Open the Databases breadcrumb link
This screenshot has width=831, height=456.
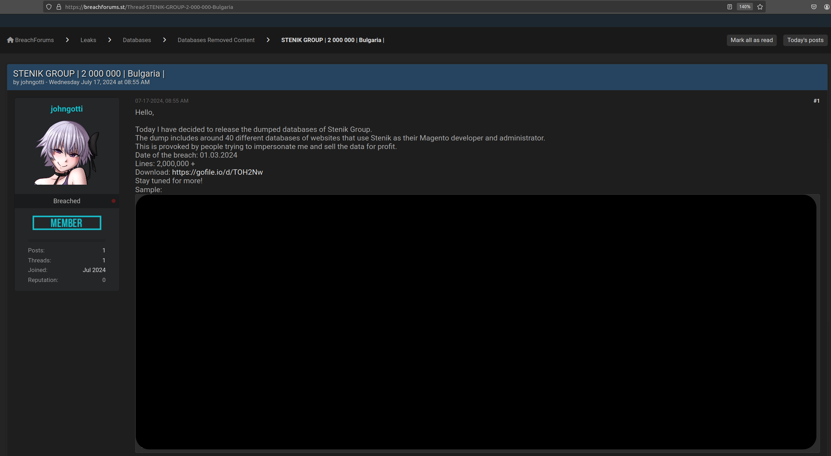[137, 40]
